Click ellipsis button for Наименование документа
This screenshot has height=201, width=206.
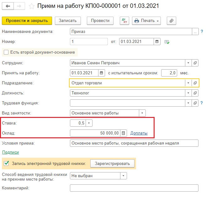(x=195, y=32)
